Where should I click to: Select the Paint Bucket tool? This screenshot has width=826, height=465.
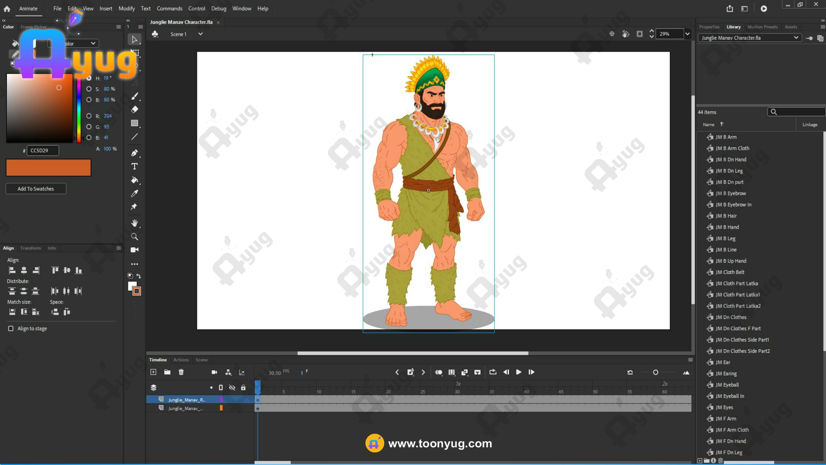(135, 180)
